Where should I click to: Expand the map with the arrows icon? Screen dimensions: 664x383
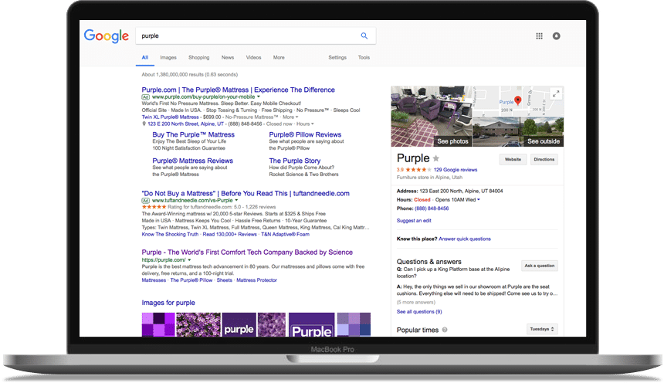point(556,93)
